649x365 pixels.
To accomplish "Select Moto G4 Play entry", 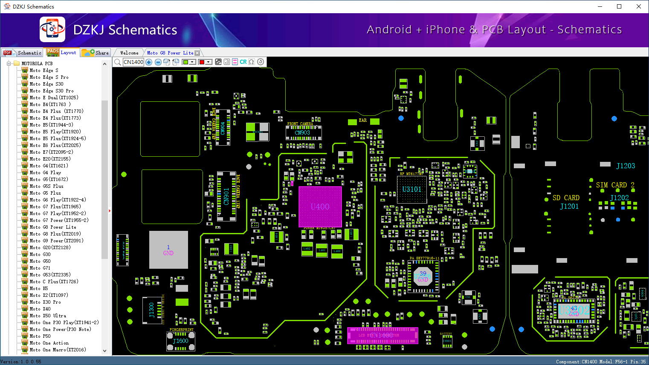I will pos(45,172).
